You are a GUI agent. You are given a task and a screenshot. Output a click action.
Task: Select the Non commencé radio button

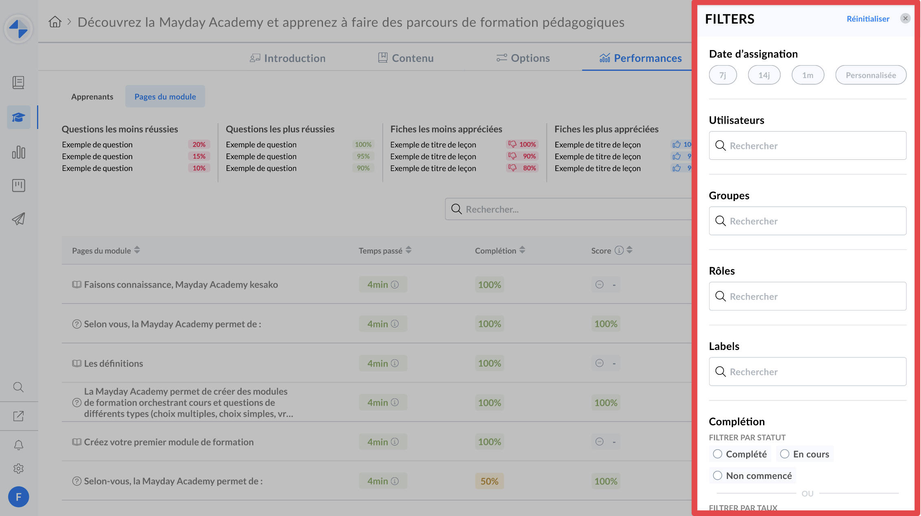click(718, 475)
